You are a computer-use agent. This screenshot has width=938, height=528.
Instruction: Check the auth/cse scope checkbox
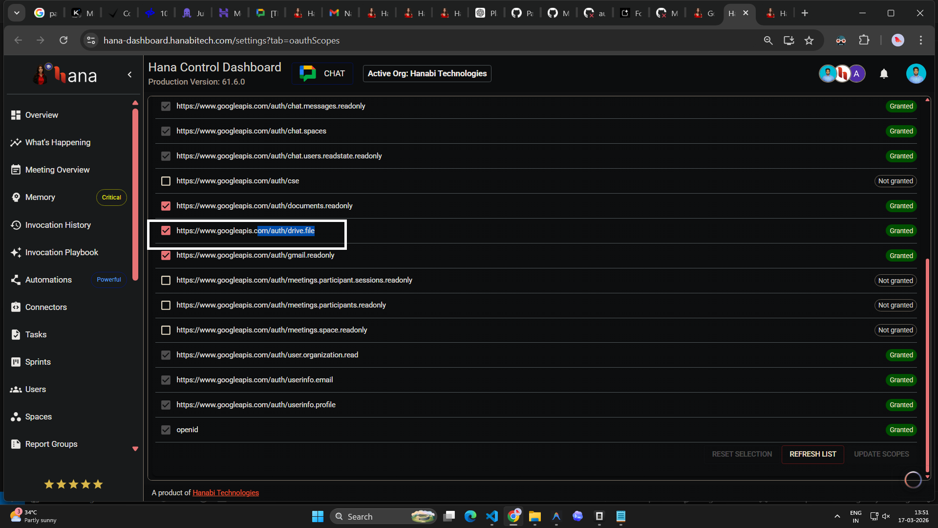(165, 181)
